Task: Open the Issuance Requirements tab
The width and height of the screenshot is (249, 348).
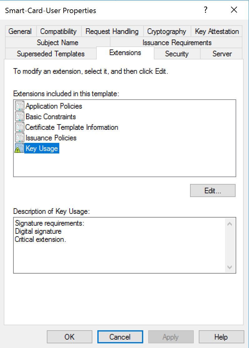Action: [177, 42]
